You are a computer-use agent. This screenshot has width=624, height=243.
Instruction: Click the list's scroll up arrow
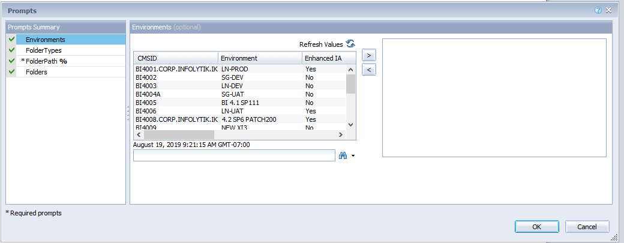coord(350,70)
